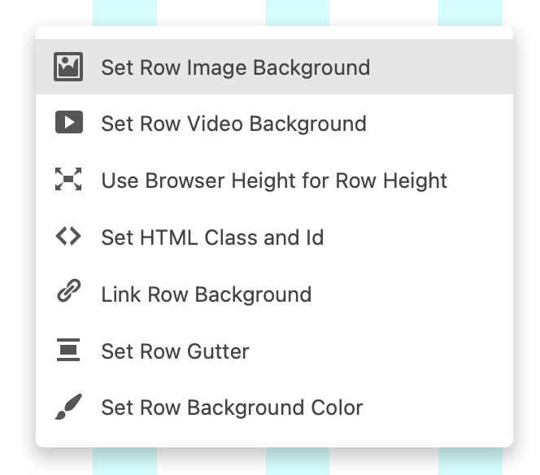
Task: Click the chain link icon for Link Row
Action: coord(69,294)
